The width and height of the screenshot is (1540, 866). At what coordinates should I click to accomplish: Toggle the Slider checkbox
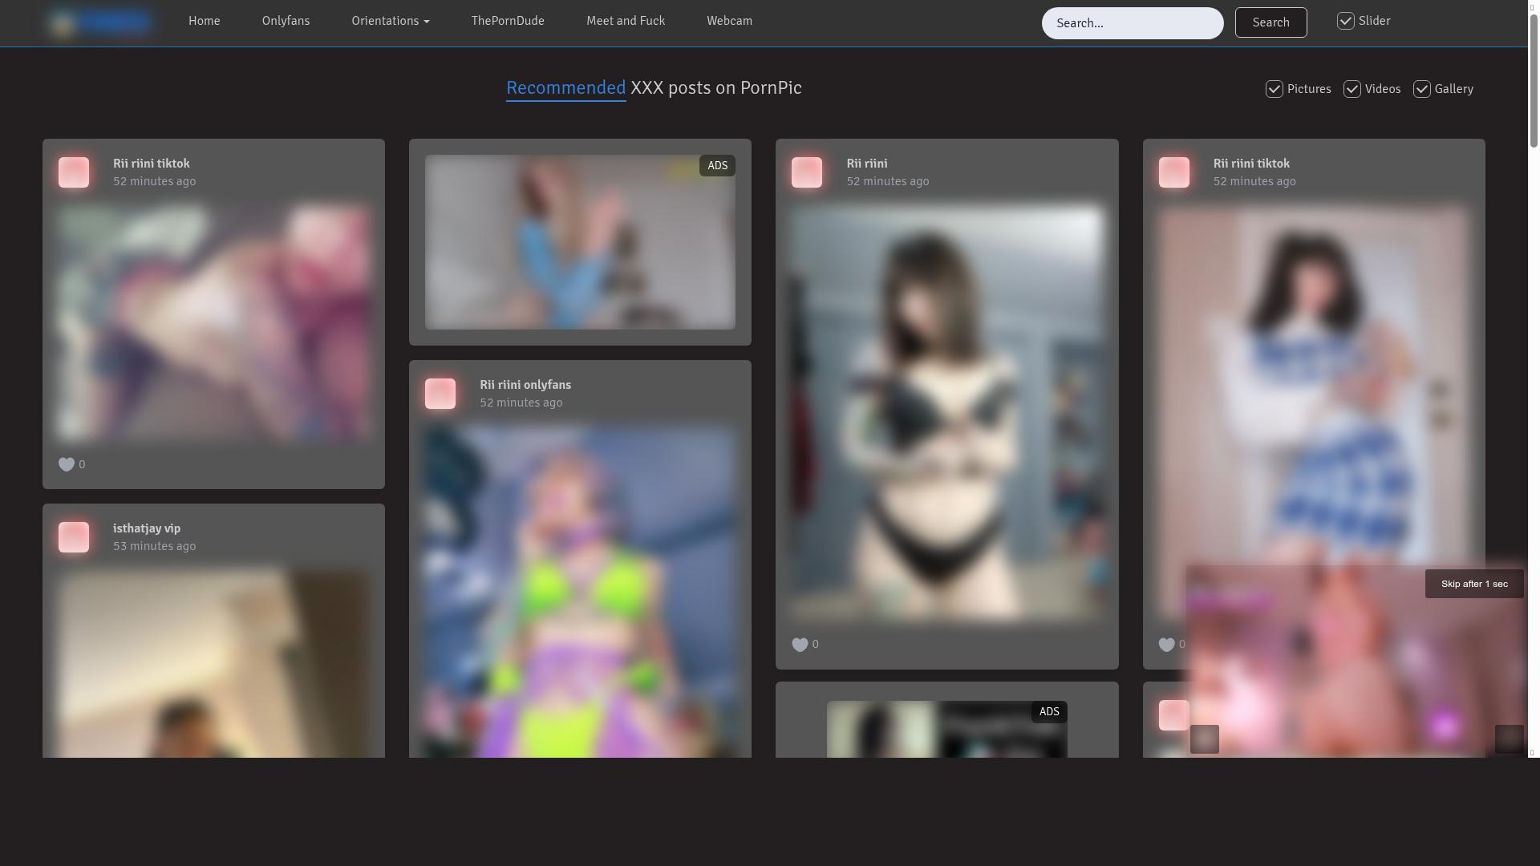pos(1346,22)
